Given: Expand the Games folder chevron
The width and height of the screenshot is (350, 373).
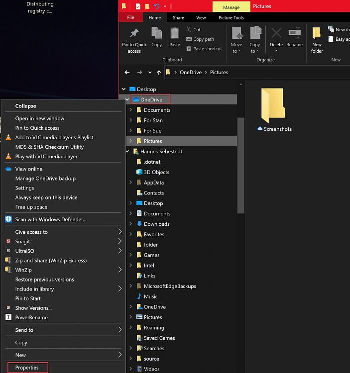Looking at the screenshot, I should pyautogui.click(x=130, y=255).
